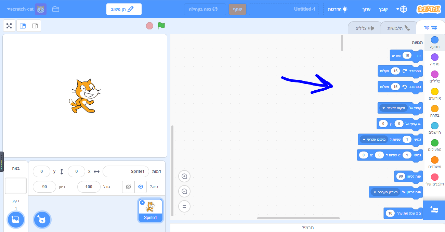
Task: Click the green flag to run the project
Action: click(x=161, y=26)
